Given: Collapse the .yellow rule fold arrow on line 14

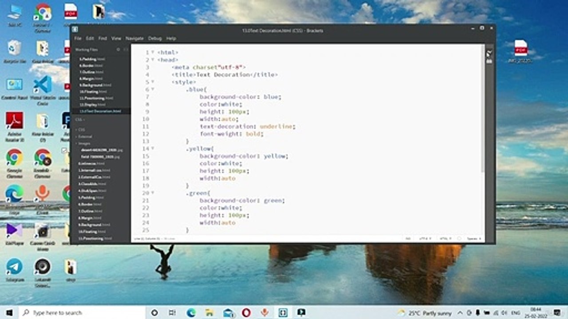Looking at the screenshot, I should (x=153, y=148).
